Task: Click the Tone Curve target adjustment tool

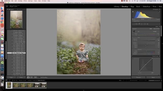Action: 133,59
